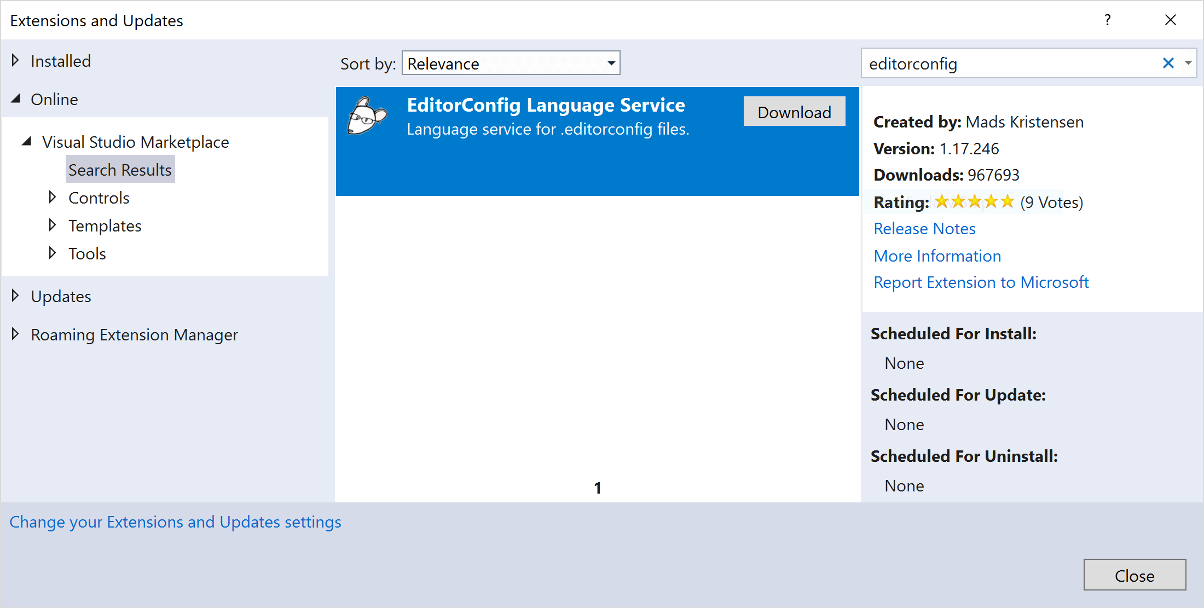Select the Visual Studio Marketplace label

[x=136, y=142]
